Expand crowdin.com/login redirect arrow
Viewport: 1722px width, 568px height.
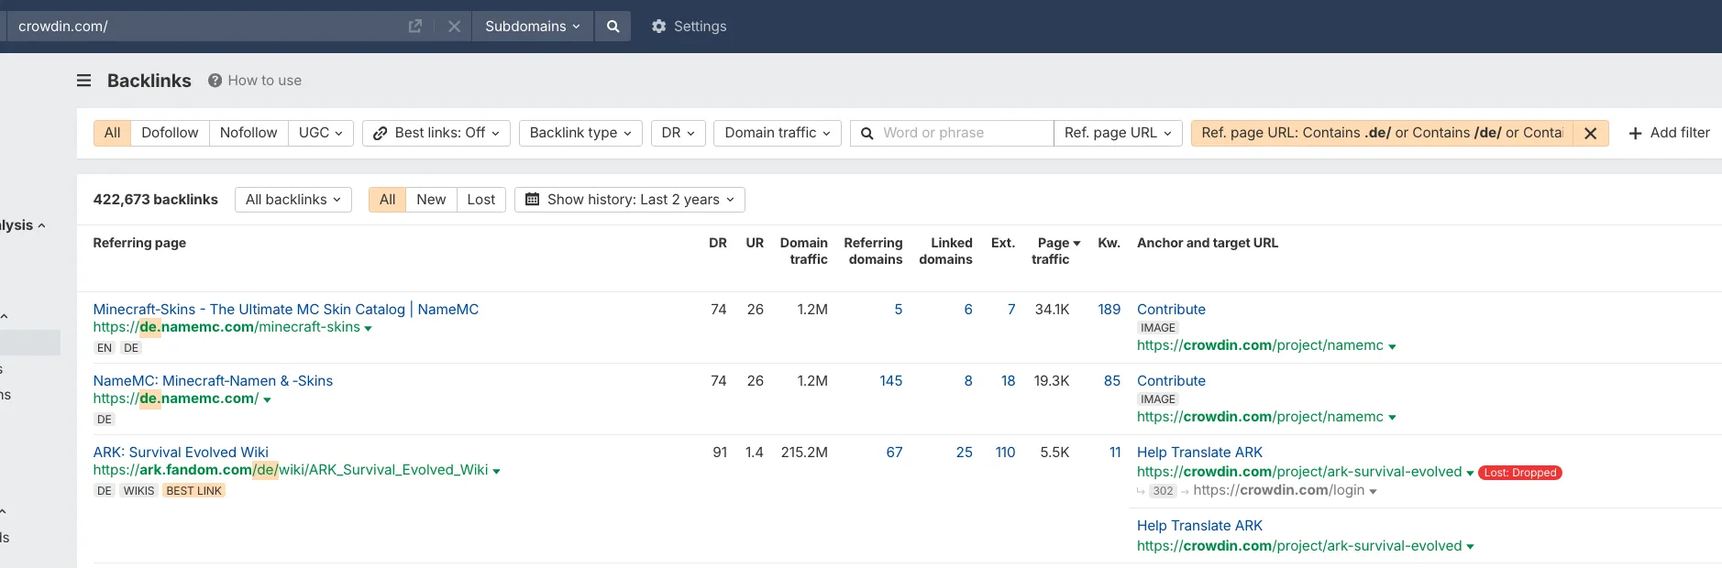point(1373,491)
